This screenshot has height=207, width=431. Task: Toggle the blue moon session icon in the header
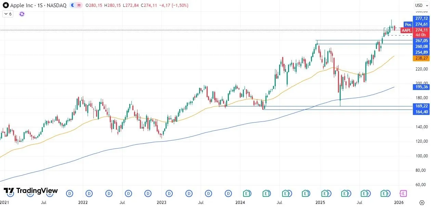coord(72,5)
